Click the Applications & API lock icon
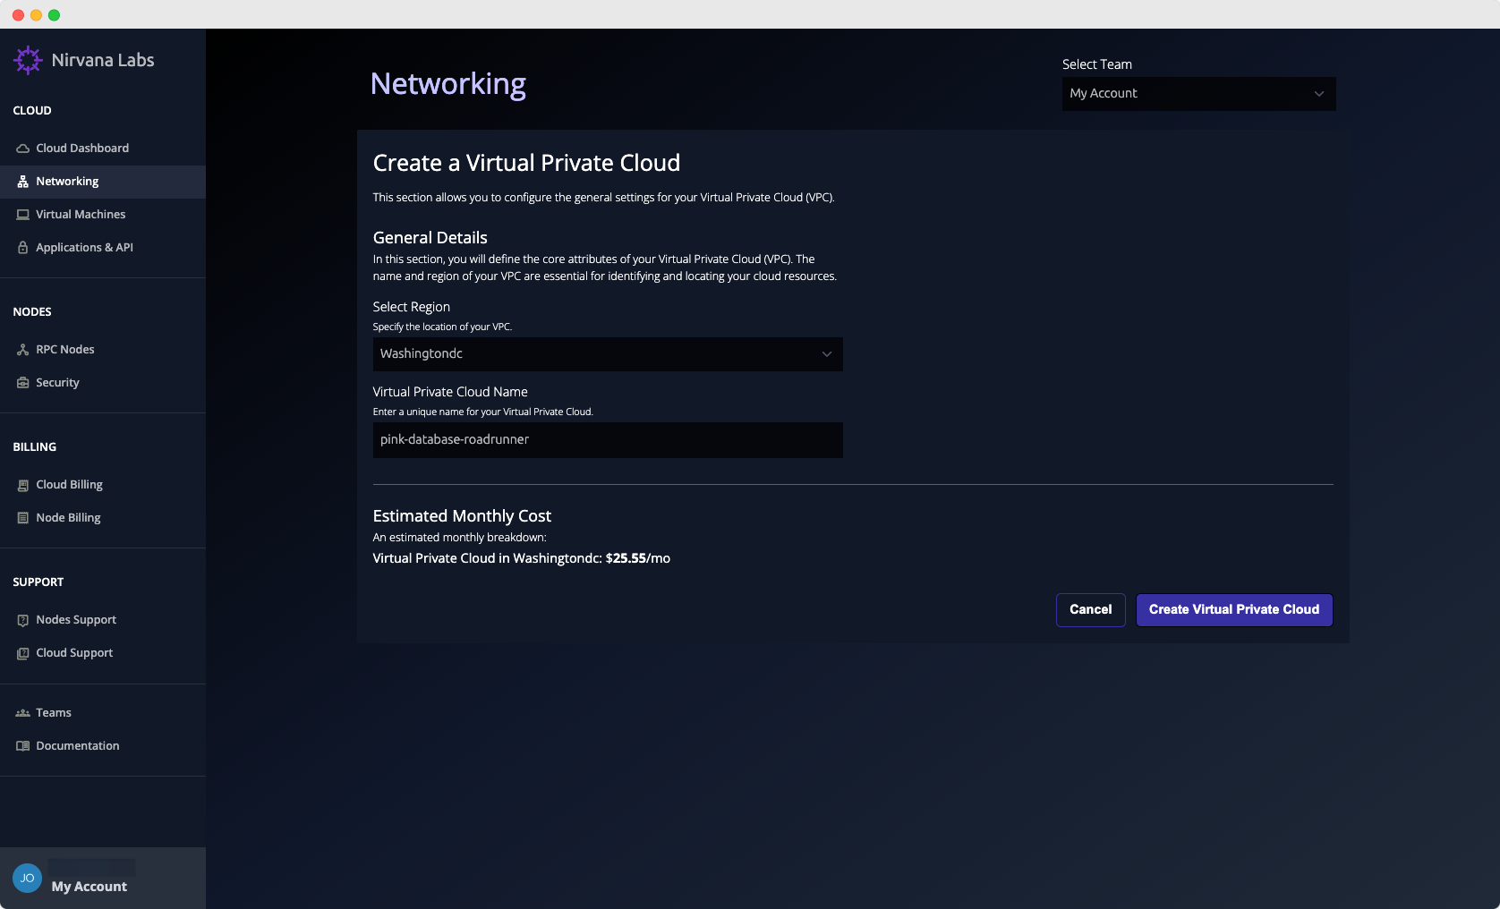Screen dimensions: 1500x909 pyautogui.click(x=23, y=248)
